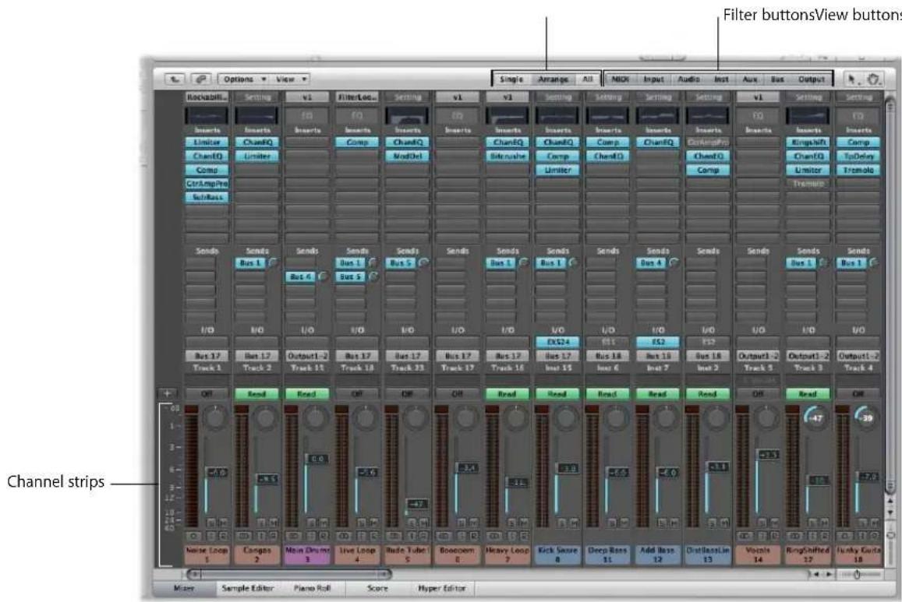
Task: Click the SubBass insert on Noise Loop strip
Action: (207, 197)
